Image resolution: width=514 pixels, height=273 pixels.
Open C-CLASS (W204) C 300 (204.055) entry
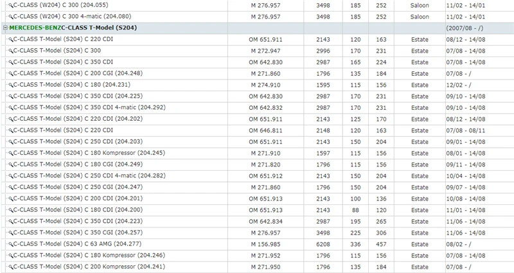pyautogui.click(x=60, y=5)
